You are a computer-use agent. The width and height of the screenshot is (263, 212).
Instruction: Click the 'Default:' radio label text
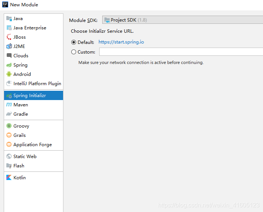tap(86, 42)
